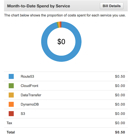Select the S3 service label
Viewport: 130px width, 136px height.
pyautogui.click(x=23, y=114)
